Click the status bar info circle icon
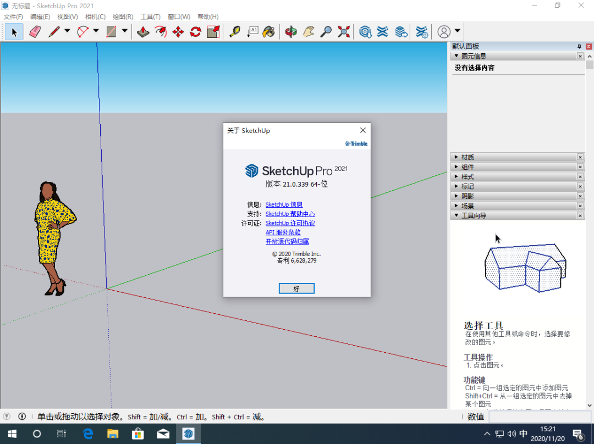This screenshot has height=444, width=594. pyautogui.click(x=22, y=417)
